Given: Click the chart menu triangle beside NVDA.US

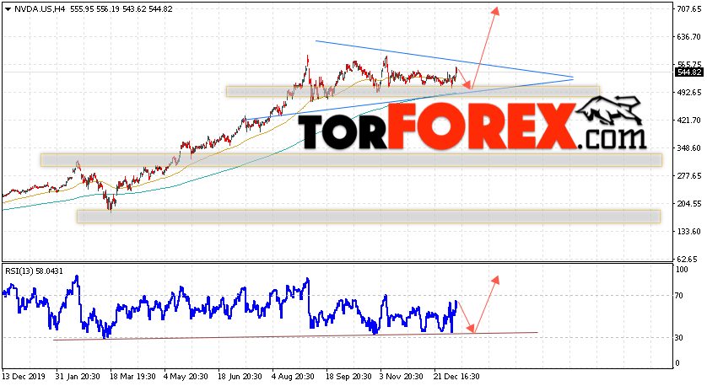Looking at the screenshot, I should (8, 9).
